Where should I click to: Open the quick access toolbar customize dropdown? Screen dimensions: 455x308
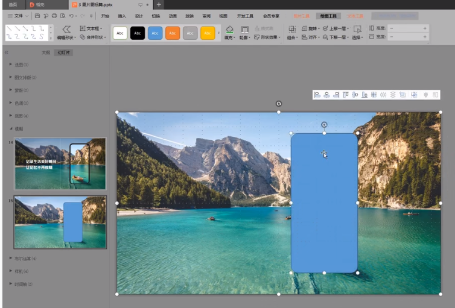(91, 16)
